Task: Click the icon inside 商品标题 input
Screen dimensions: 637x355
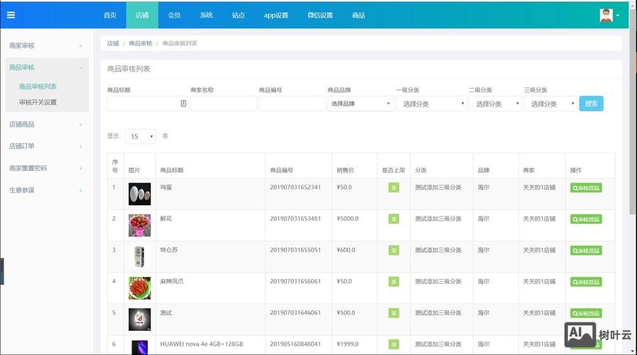Action: (x=183, y=104)
